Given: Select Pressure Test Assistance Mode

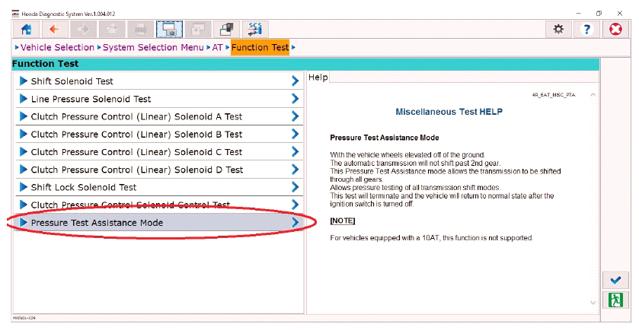Looking at the screenshot, I should coord(152,223).
